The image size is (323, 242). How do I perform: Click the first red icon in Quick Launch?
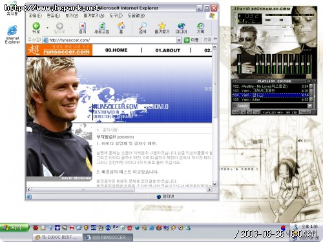click(x=36, y=228)
